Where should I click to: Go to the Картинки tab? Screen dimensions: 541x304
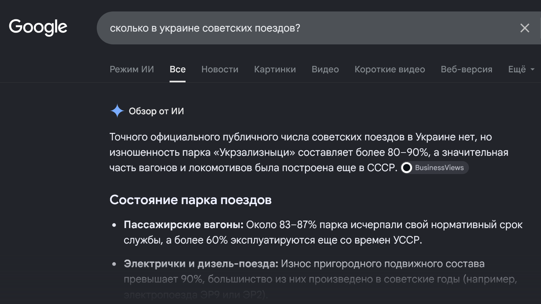(275, 69)
